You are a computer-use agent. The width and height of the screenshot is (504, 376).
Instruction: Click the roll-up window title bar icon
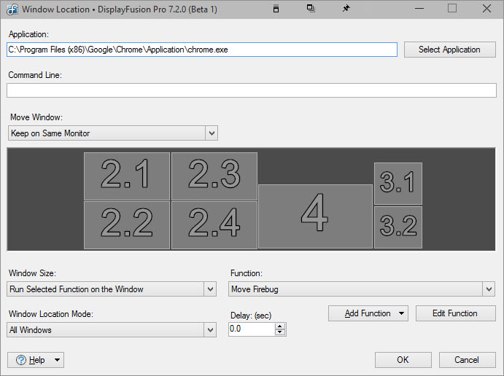275,9
